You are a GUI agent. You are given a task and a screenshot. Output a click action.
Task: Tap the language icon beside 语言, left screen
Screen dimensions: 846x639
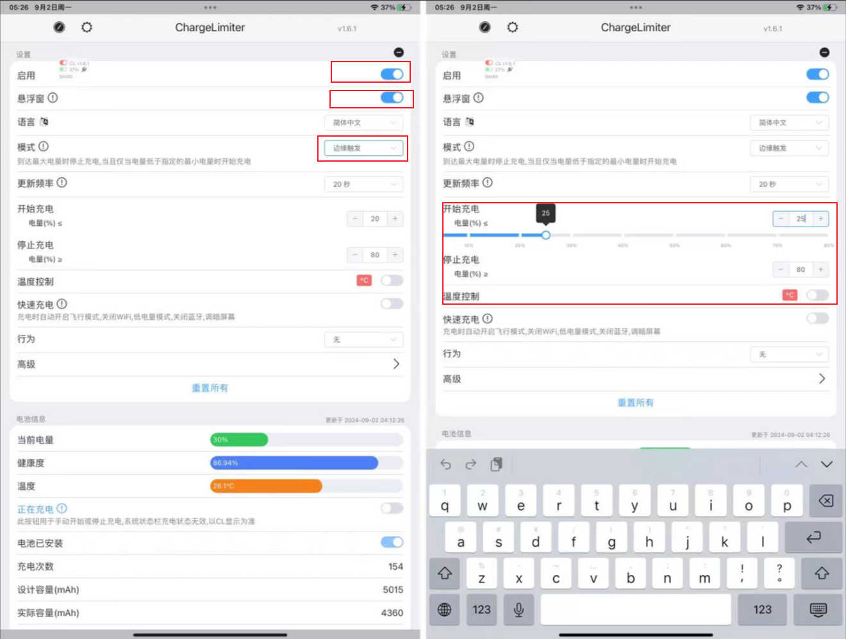coord(44,122)
